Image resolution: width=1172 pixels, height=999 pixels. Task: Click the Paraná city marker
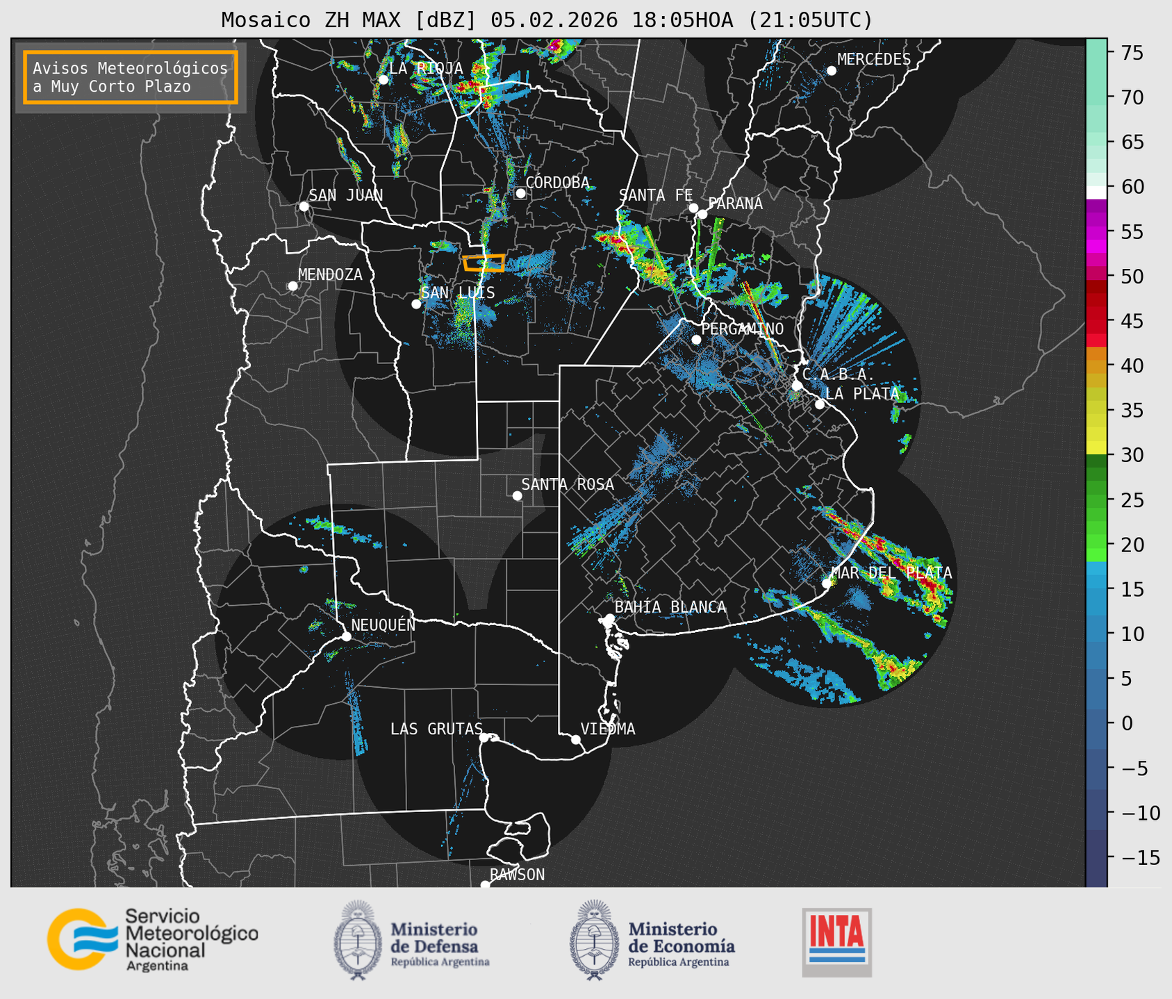tap(702, 214)
